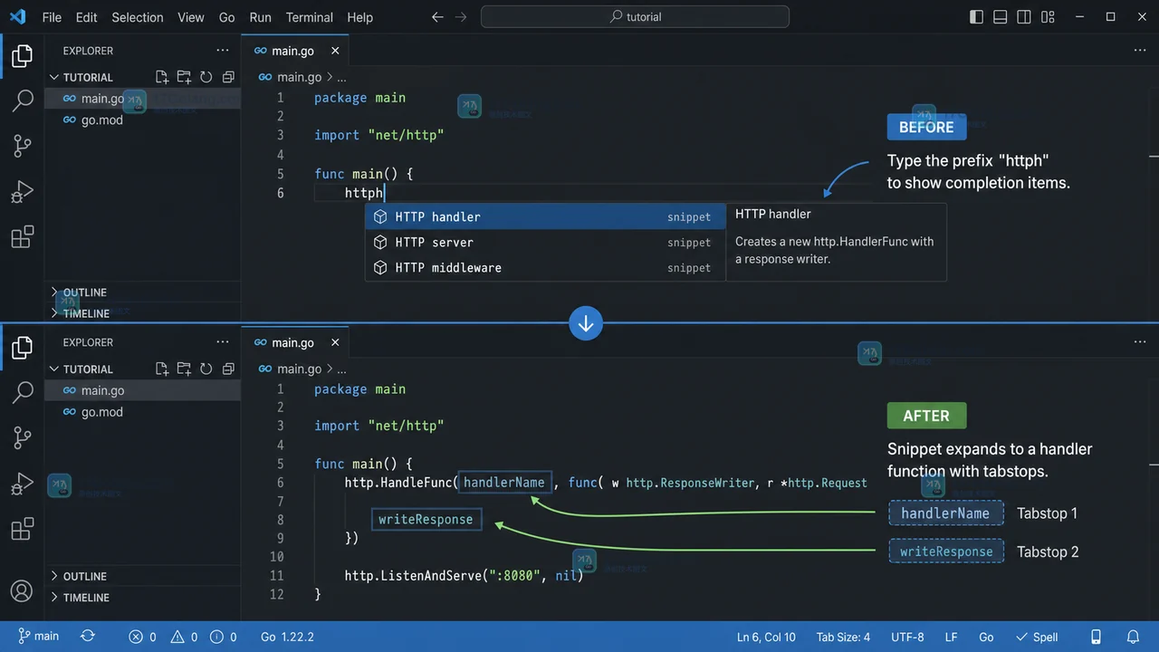The height and width of the screenshot is (652, 1159).
Task: Click Ln 6, Col 10 in status bar
Action: coord(766,637)
